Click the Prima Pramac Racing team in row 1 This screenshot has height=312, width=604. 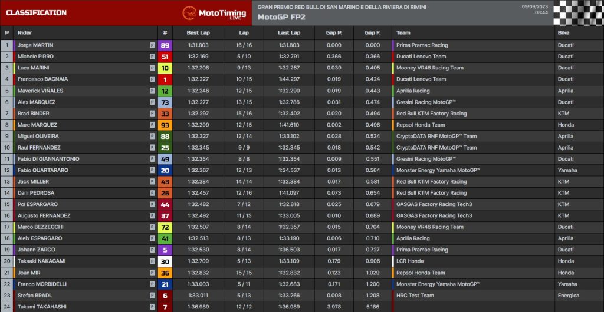coord(422,45)
